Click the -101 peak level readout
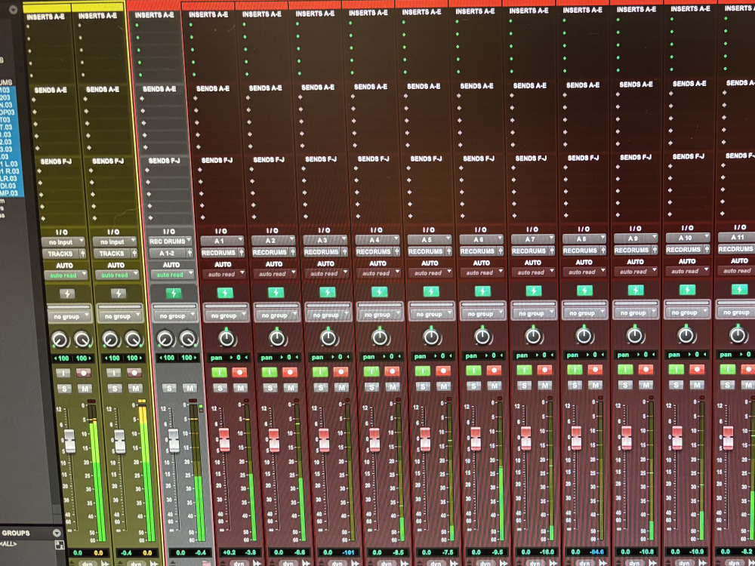Screen dimensions: 755x566 (x=349, y=552)
